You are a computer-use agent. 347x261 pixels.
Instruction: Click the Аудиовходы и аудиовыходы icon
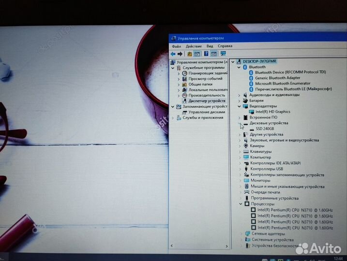[245, 95]
